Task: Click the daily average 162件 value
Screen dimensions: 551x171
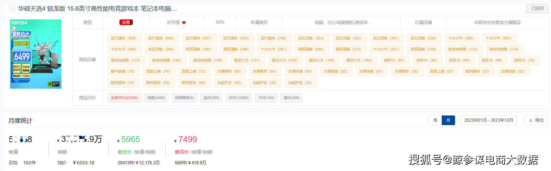Action: point(30,163)
